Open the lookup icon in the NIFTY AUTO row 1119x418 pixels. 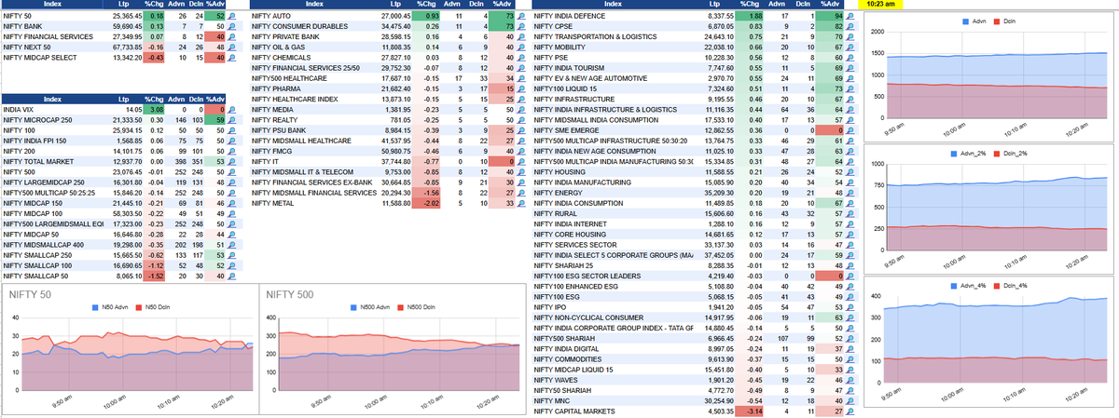522,17
